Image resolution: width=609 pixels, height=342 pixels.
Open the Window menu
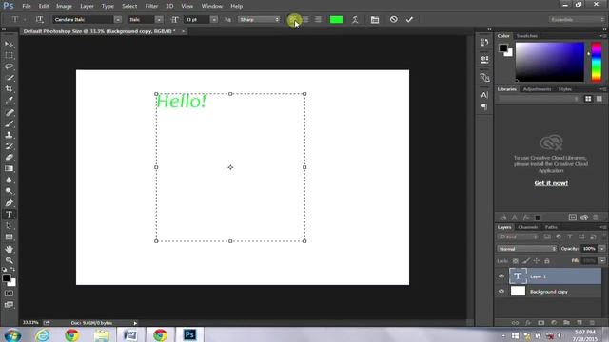[x=211, y=6]
